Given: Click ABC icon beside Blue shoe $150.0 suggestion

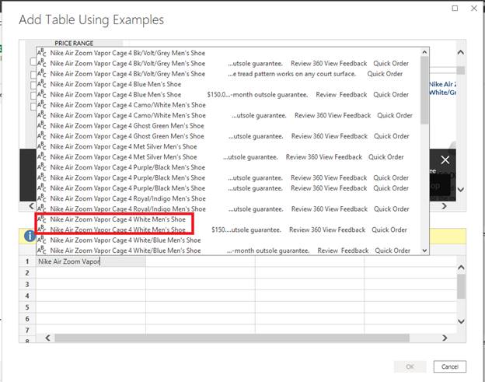Looking at the screenshot, I should tap(41, 95).
